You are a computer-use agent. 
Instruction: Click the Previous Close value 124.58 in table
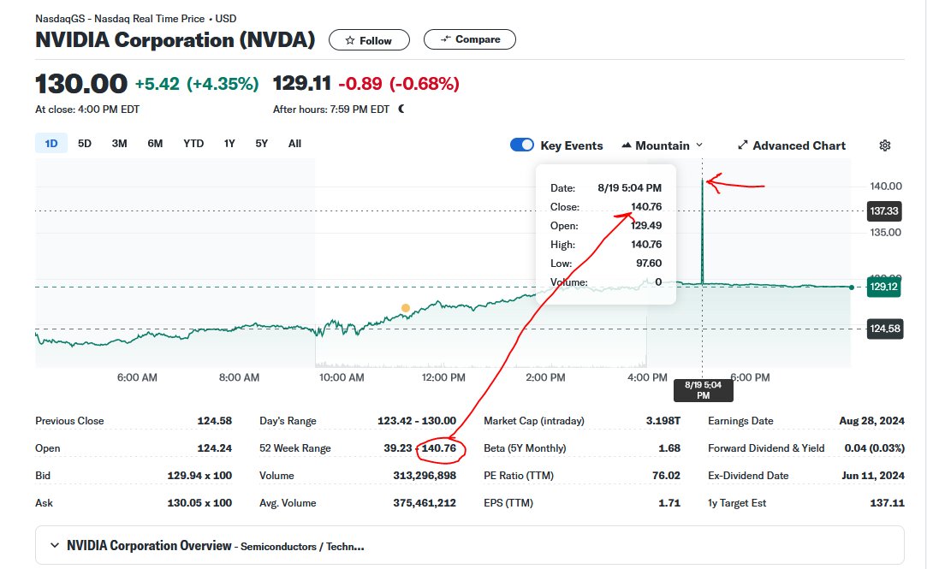[x=215, y=421]
